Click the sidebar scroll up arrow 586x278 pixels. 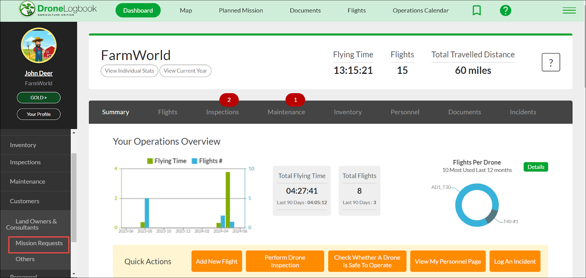74,133
